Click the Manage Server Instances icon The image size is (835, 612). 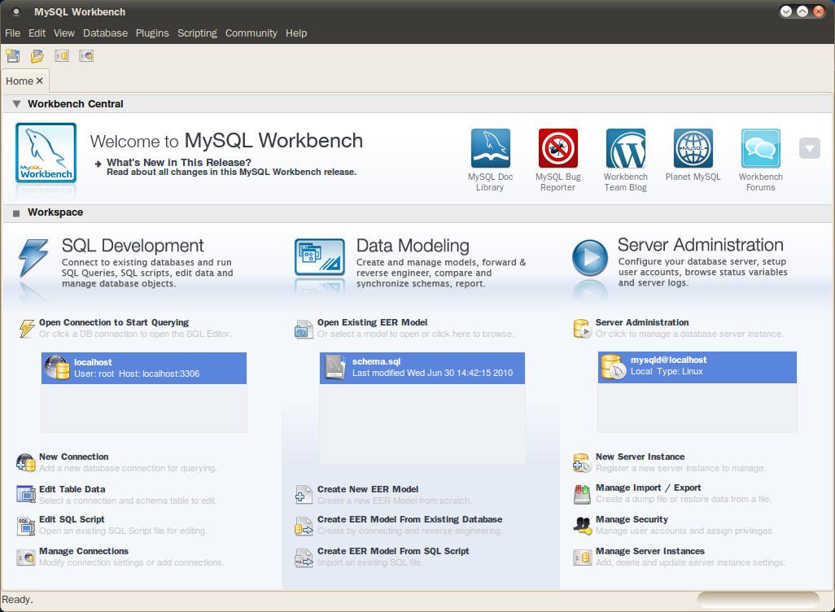click(x=582, y=557)
